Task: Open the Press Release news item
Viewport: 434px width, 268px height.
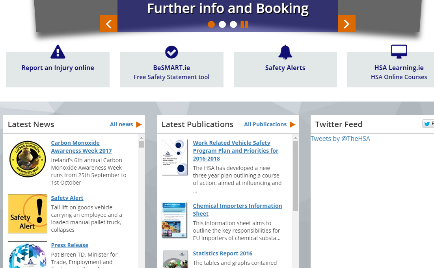Action: tap(70, 245)
